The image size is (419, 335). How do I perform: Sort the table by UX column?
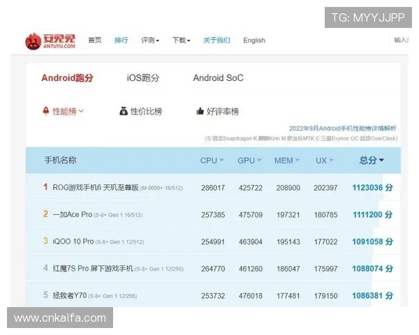pos(325,161)
